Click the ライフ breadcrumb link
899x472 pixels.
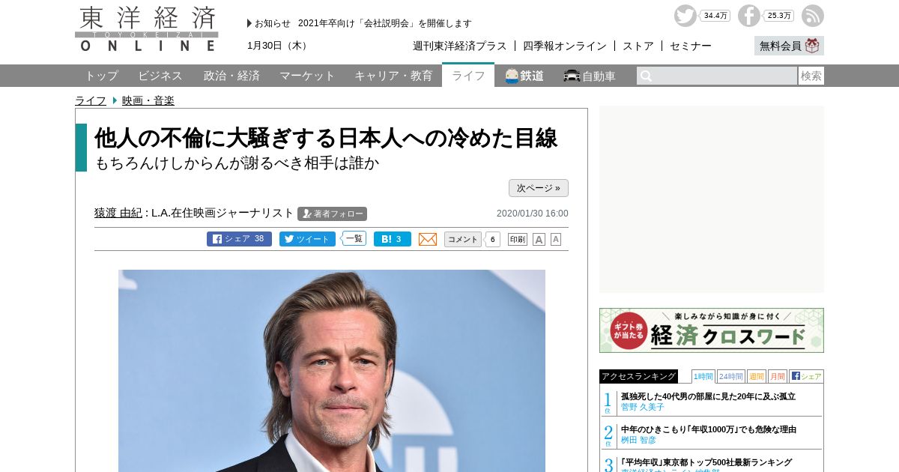(91, 100)
